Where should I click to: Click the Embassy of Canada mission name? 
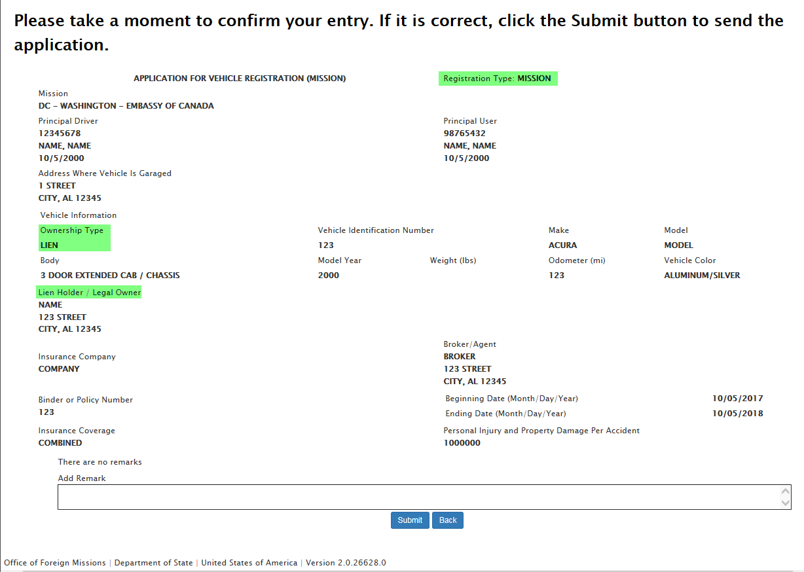pos(126,106)
